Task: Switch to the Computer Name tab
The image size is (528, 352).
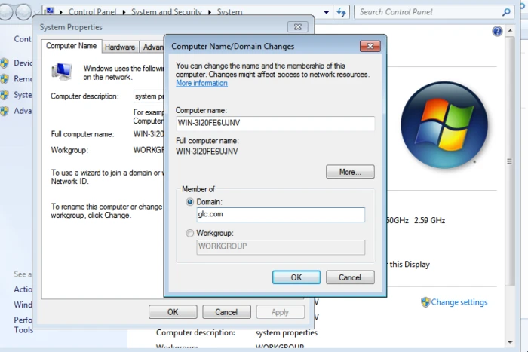Action: coord(71,46)
